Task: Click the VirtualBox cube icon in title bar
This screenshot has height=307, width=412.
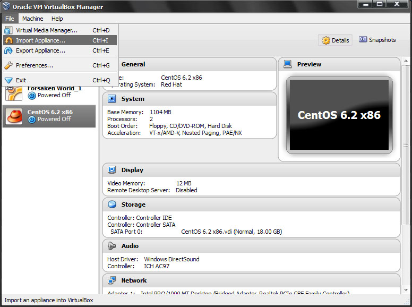Action: (x=6, y=6)
